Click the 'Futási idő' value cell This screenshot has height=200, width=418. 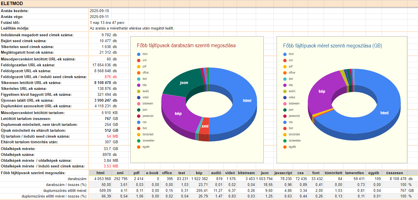tap(107, 22)
